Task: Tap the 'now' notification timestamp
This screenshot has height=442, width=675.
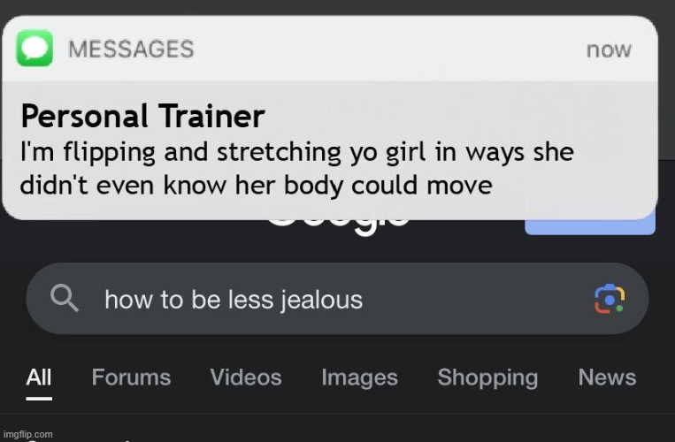Action: tap(609, 50)
